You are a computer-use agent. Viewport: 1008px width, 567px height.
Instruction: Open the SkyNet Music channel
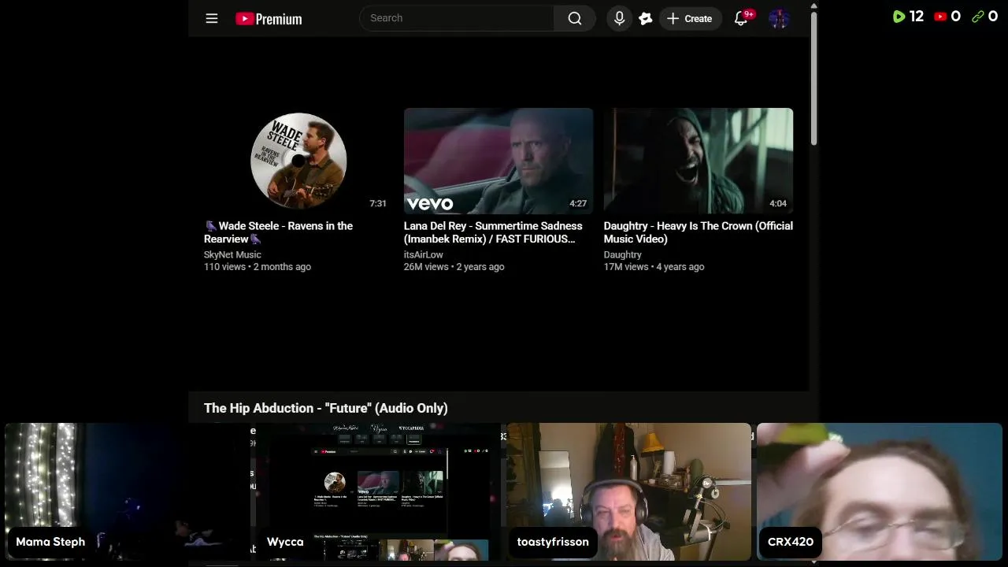[x=232, y=254]
